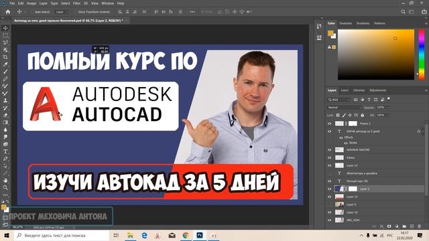Select the Lasso tool
This screenshot has height=241, width=429.
5,43
